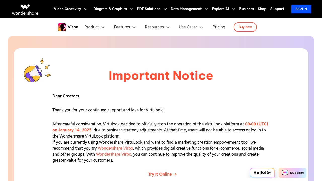
Task: Click the Try It Online link
Action: pyautogui.click(x=163, y=174)
